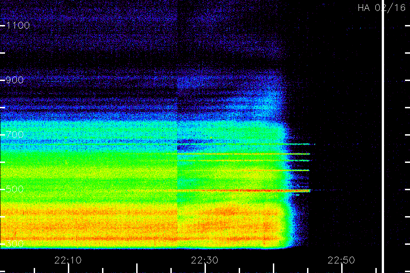The image size is (410, 273).
Task: Click the 500 frequency axis label
Action: coord(15,189)
